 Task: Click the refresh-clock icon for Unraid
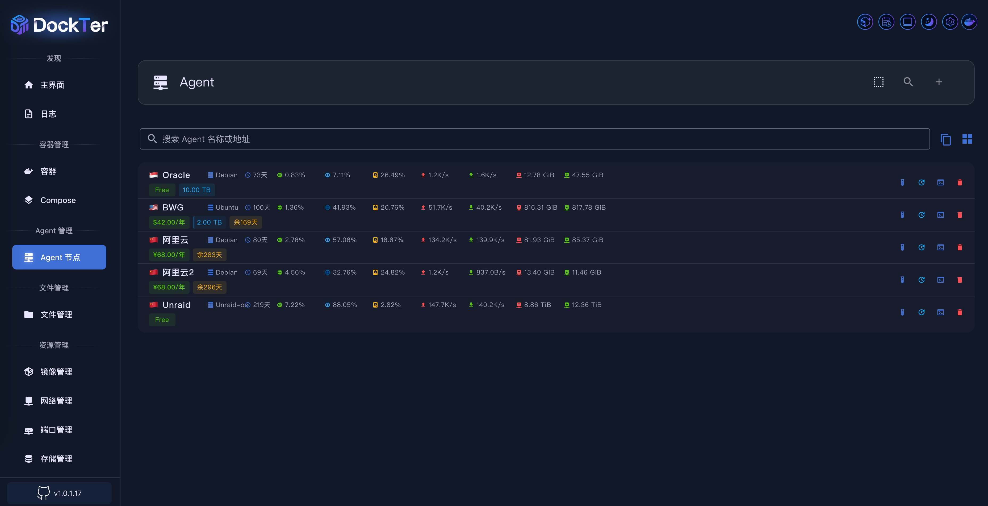921,312
